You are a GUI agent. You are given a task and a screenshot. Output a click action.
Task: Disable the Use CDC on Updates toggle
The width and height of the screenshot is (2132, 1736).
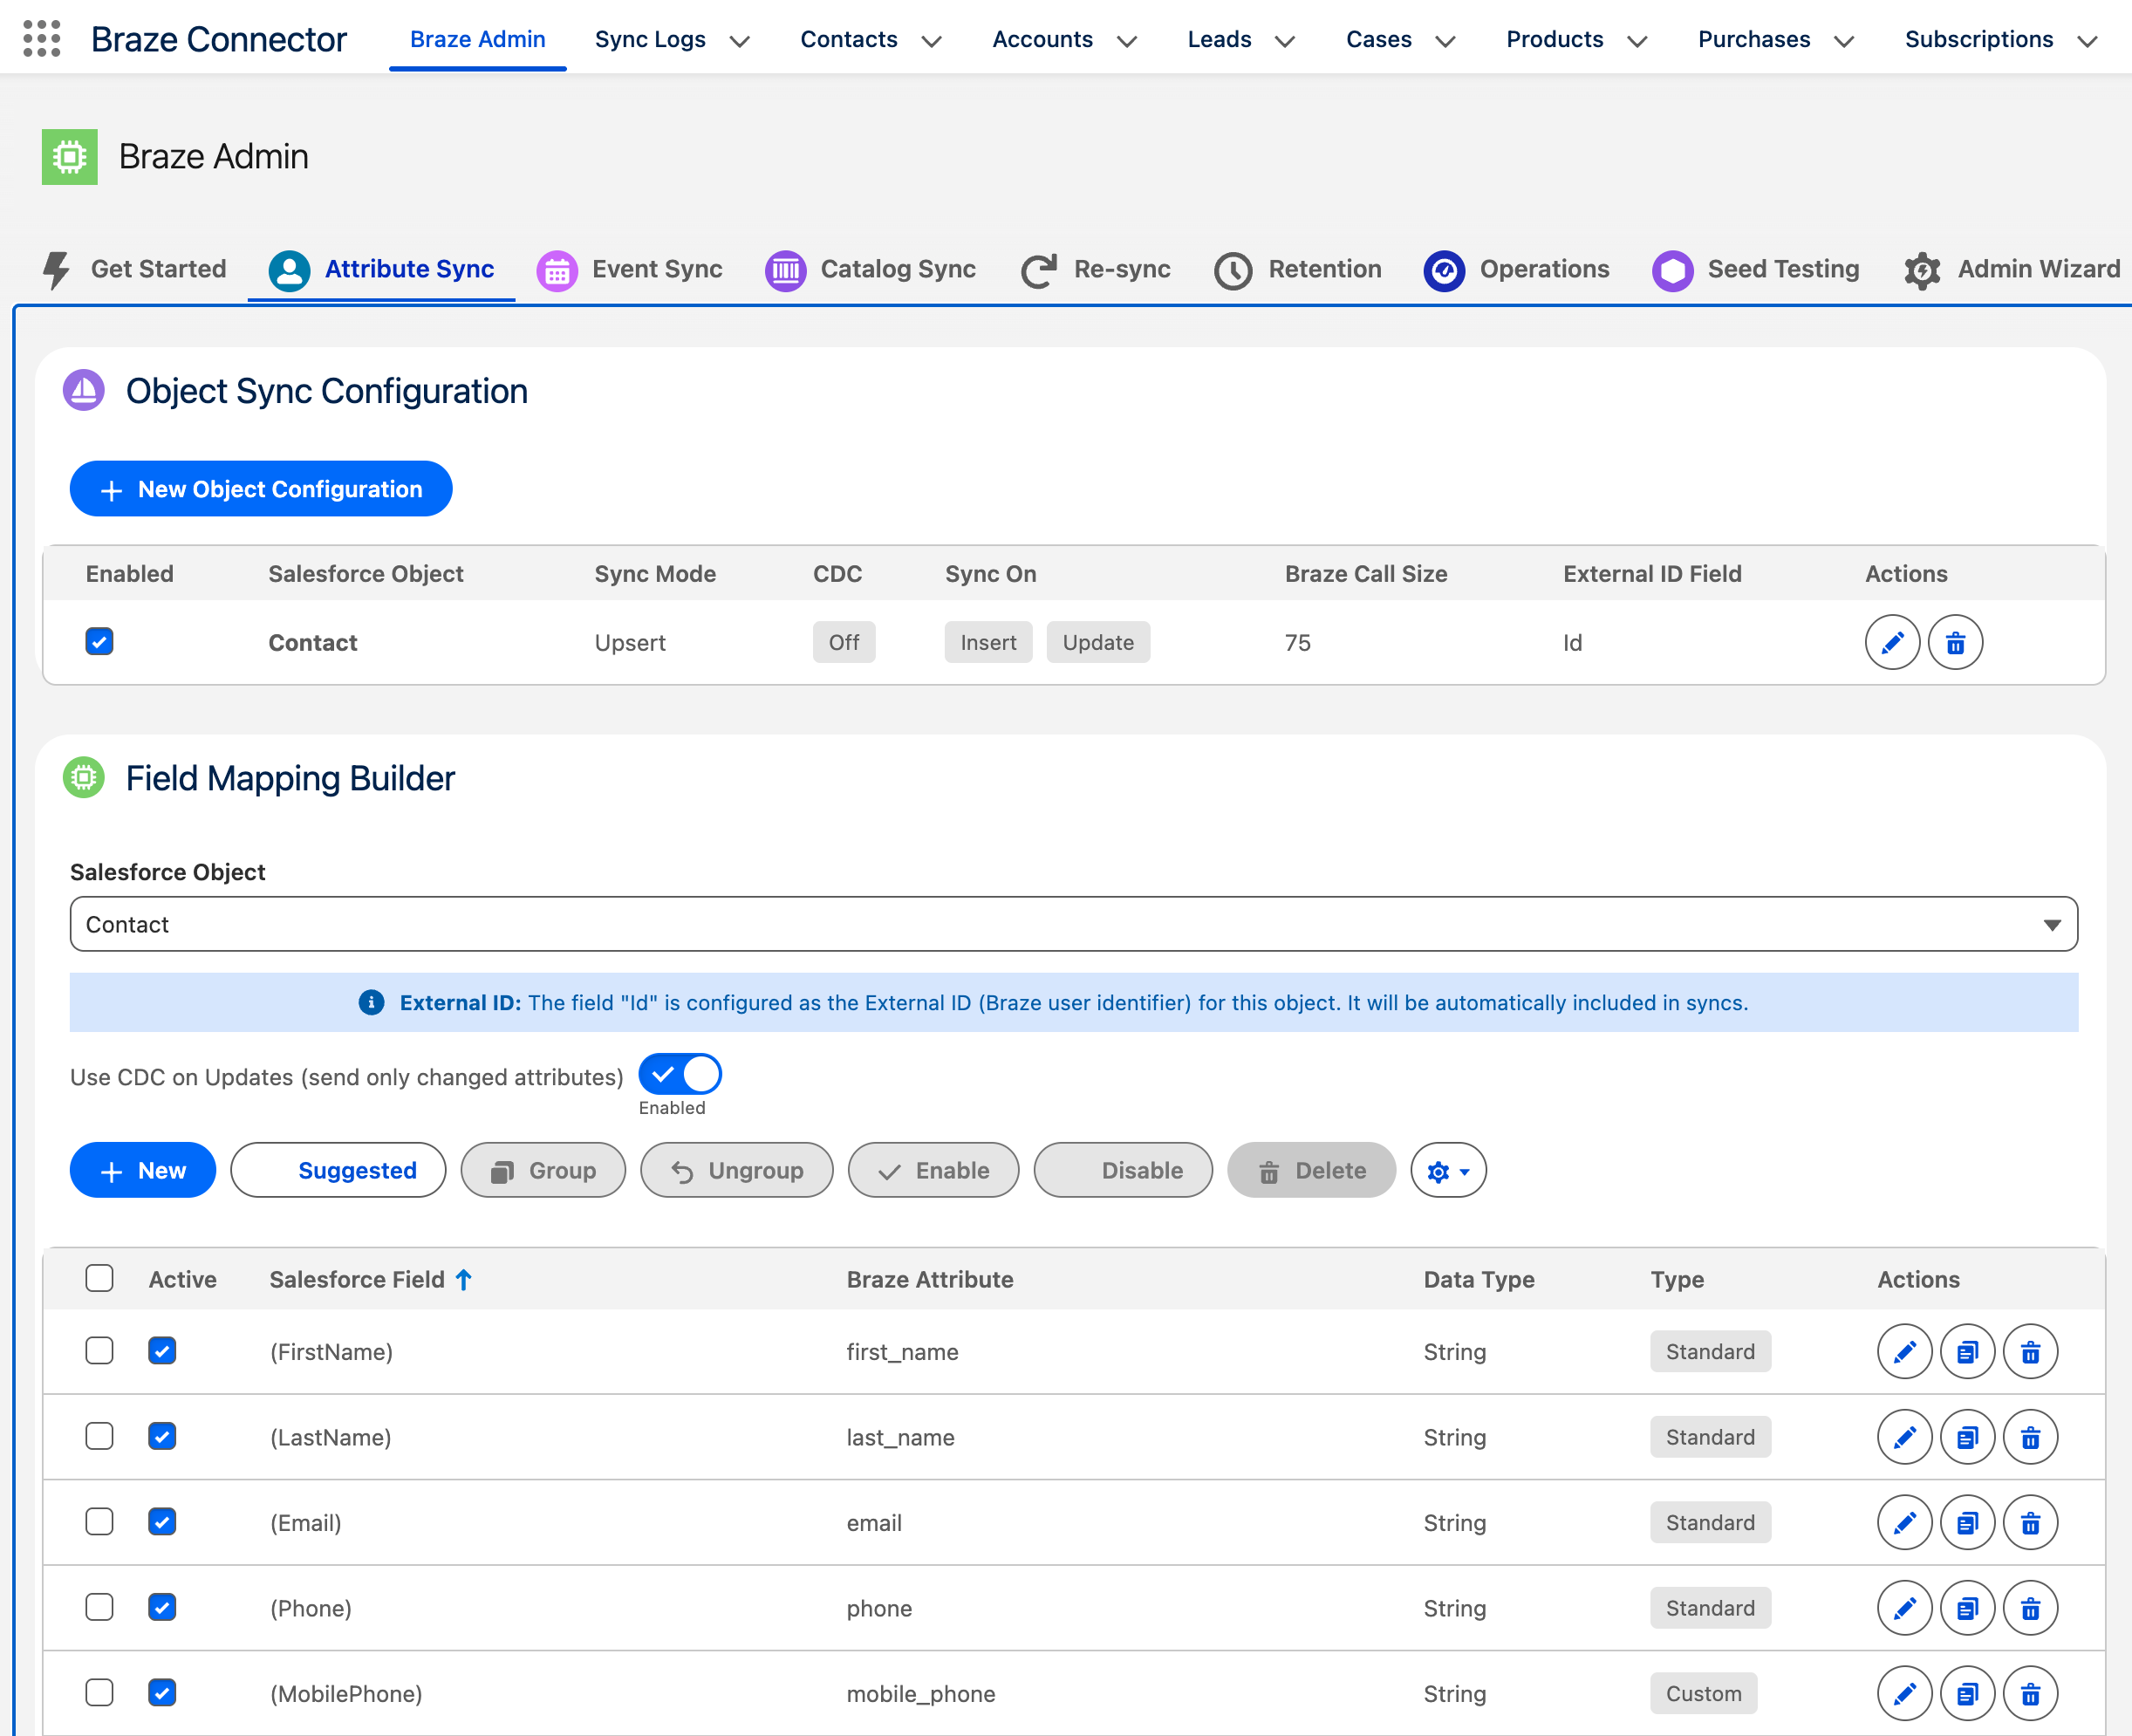tap(680, 1073)
